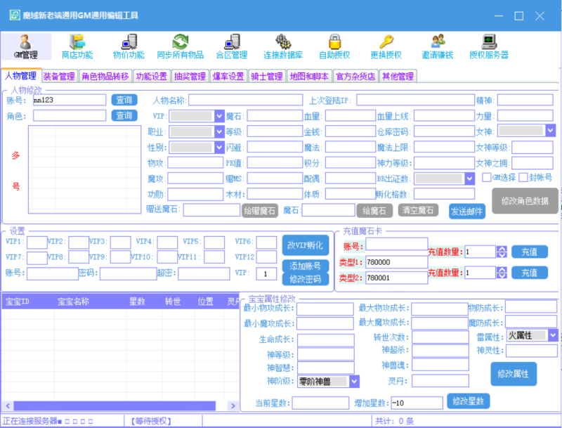Expand the 女神 dropdown
Viewport: 562px width, 428px height.
(551, 131)
